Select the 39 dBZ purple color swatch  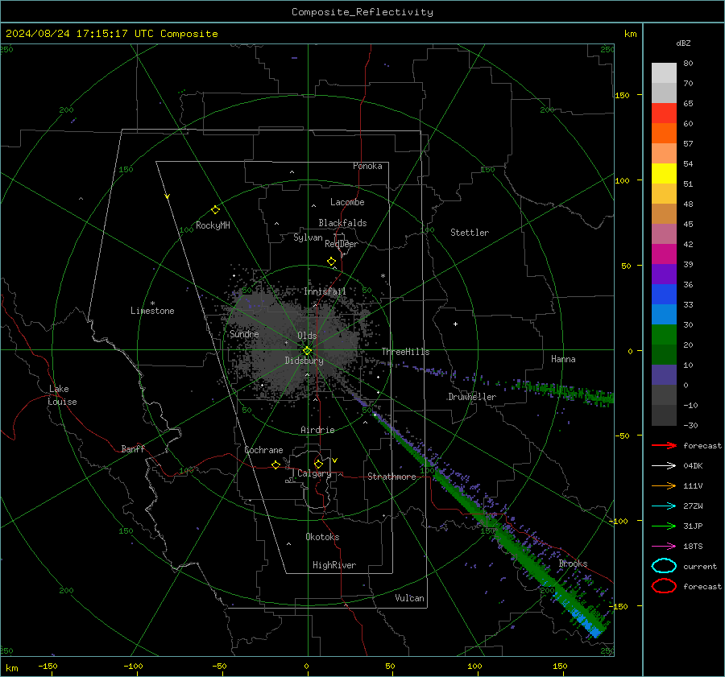point(664,274)
